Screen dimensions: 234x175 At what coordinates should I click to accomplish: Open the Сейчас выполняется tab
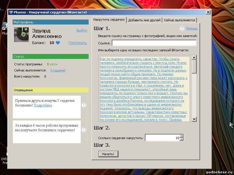pos(179,20)
